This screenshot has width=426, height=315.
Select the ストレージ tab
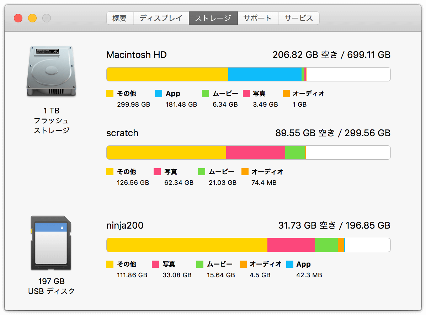tap(213, 18)
